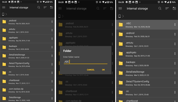
Task: Expand breadcrumb chevron in left screen
Action: coord(6,14)
